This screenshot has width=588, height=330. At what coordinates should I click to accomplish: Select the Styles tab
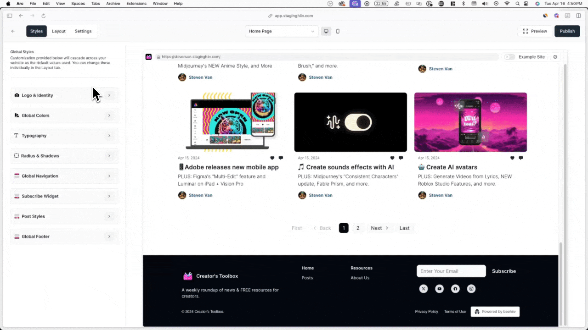(x=36, y=31)
